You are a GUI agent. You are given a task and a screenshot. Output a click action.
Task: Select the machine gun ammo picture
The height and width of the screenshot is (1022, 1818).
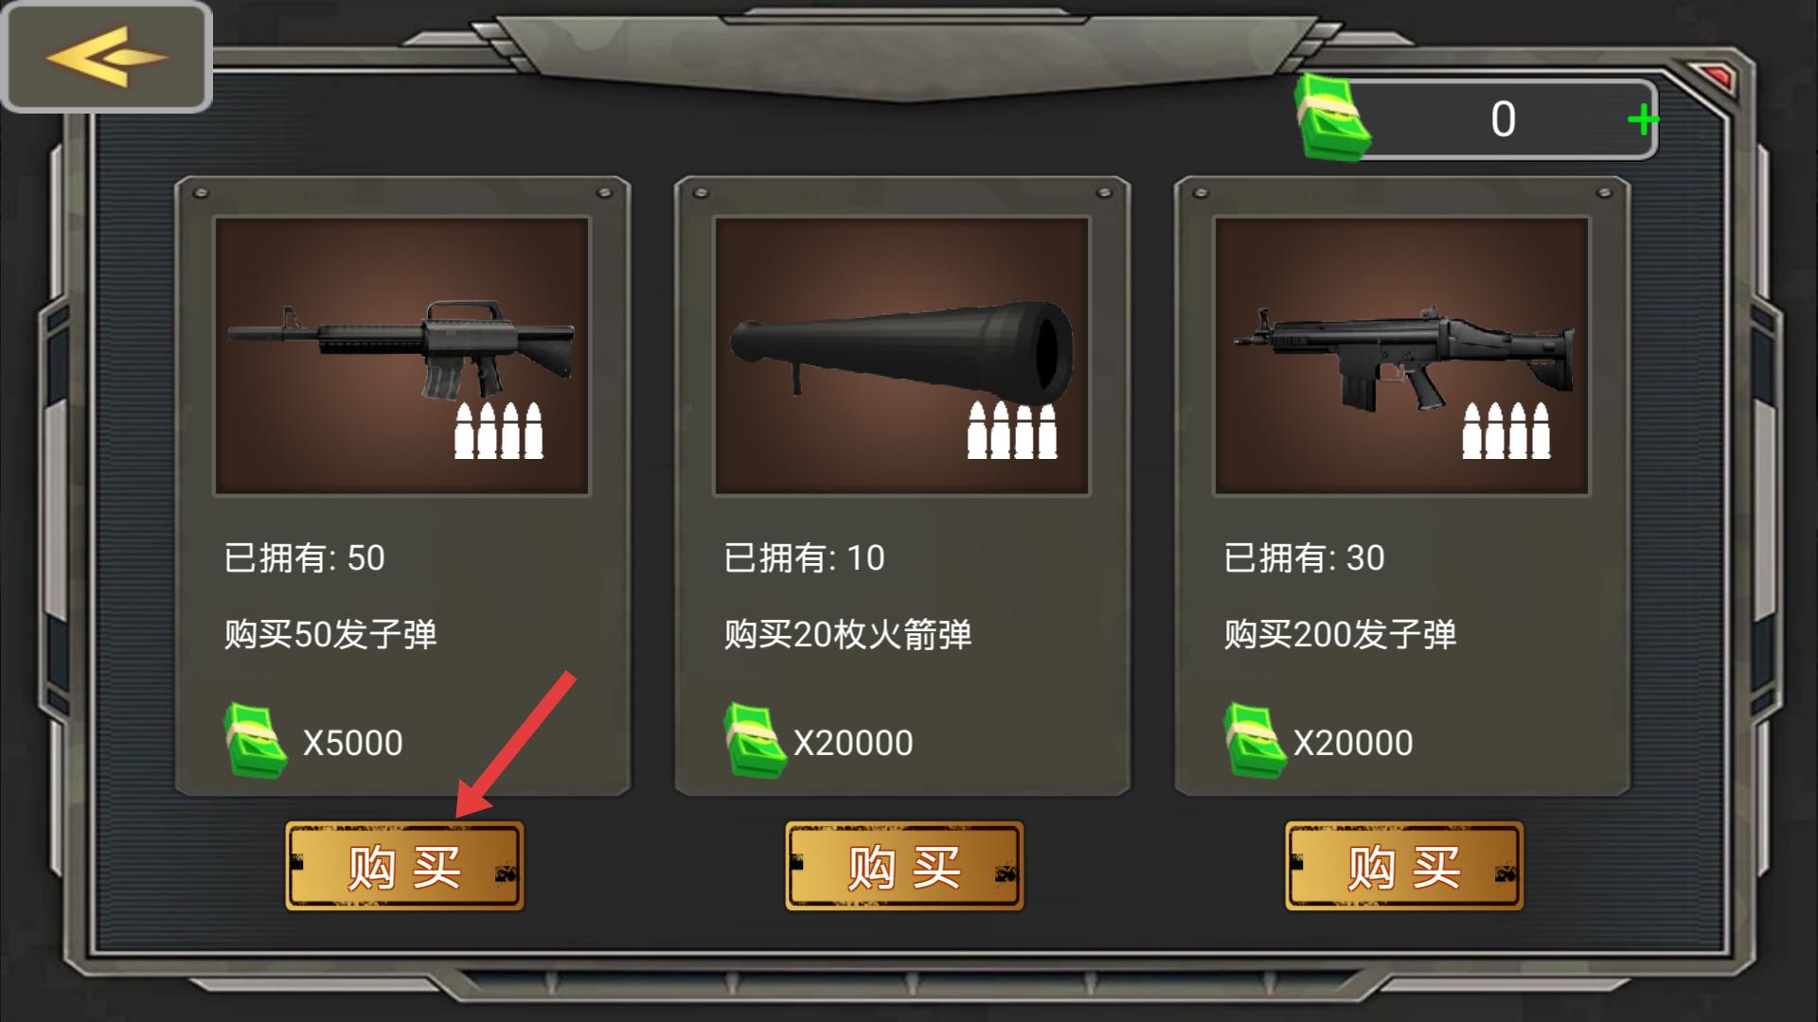click(x=1401, y=356)
